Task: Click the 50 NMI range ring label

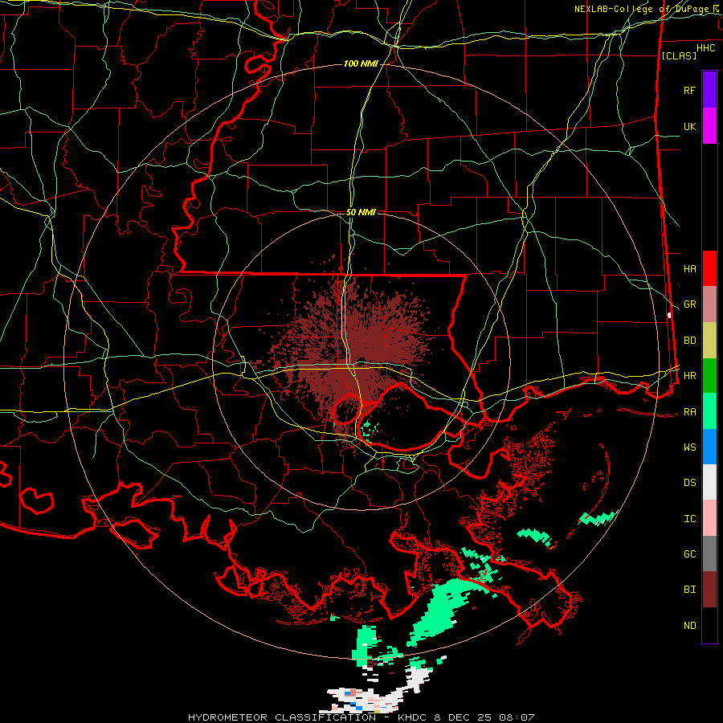Action: coord(361,212)
